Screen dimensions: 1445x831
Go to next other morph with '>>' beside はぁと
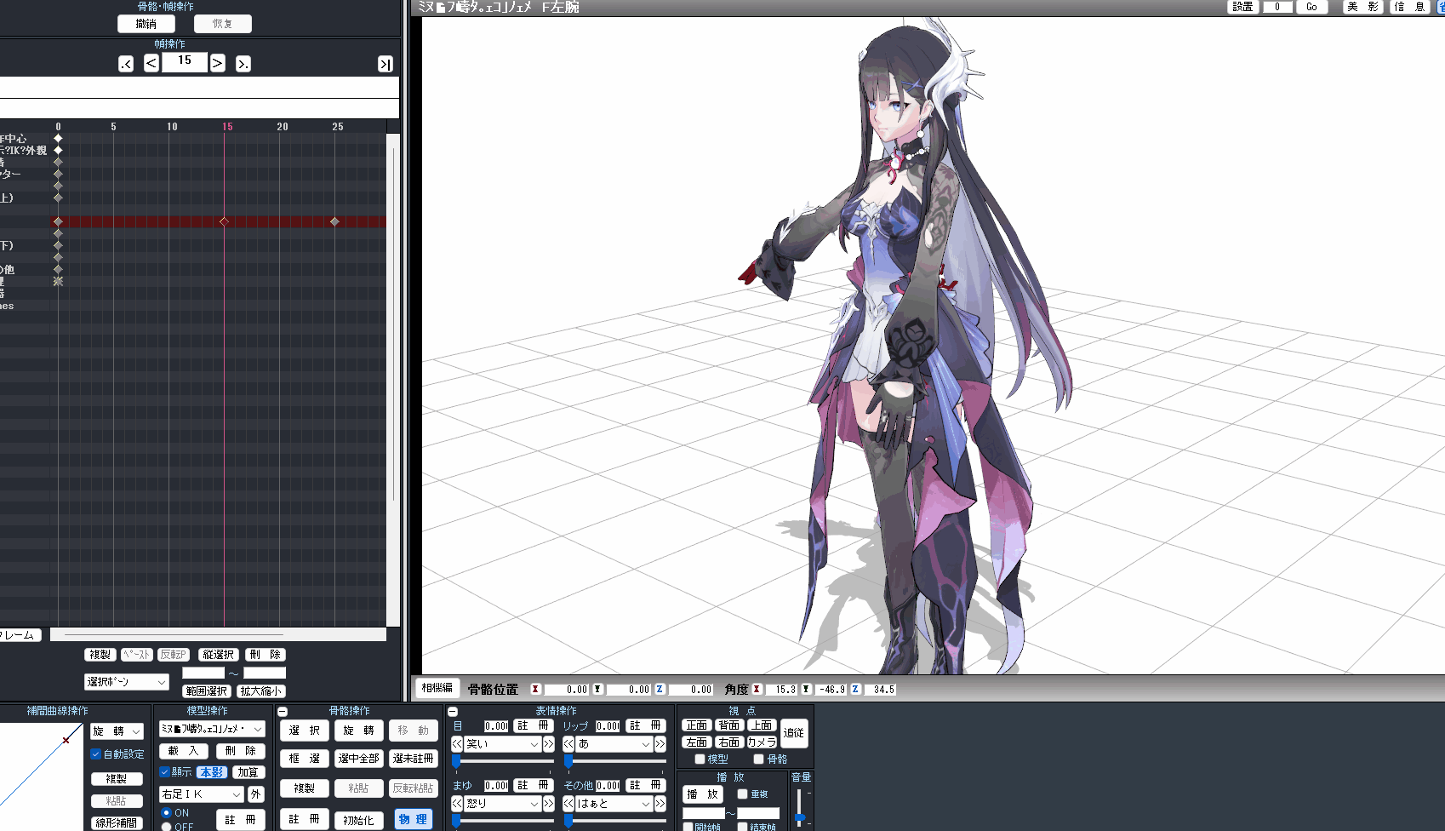pyautogui.click(x=660, y=804)
